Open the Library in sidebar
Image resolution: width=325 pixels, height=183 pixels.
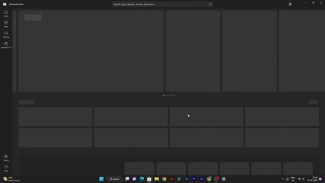[6, 158]
